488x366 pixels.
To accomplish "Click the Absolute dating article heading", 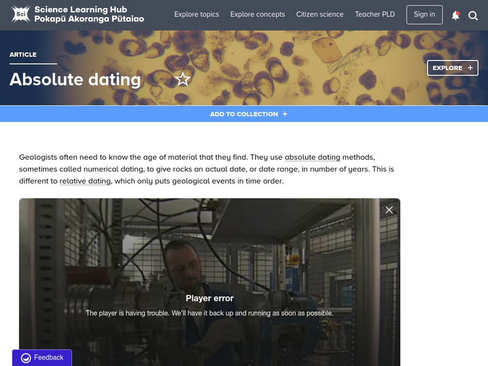I will click(x=75, y=79).
